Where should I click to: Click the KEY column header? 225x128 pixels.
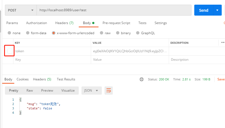pyautogui.click(x=17, y=43)
